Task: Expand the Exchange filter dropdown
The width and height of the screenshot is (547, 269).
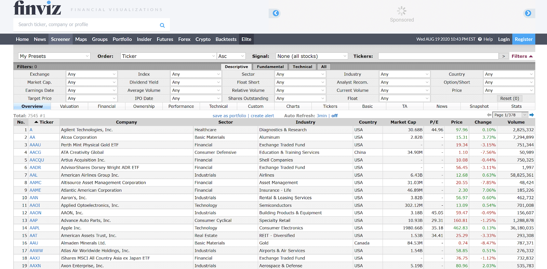Action: coord(92,74)
